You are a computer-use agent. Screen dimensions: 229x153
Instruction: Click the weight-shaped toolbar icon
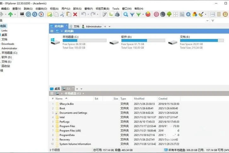click(x=117, y=14)
